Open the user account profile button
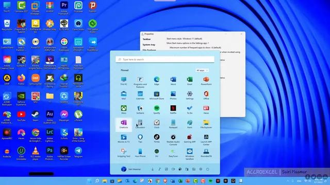The image size is (330, 185). [131, 169]
